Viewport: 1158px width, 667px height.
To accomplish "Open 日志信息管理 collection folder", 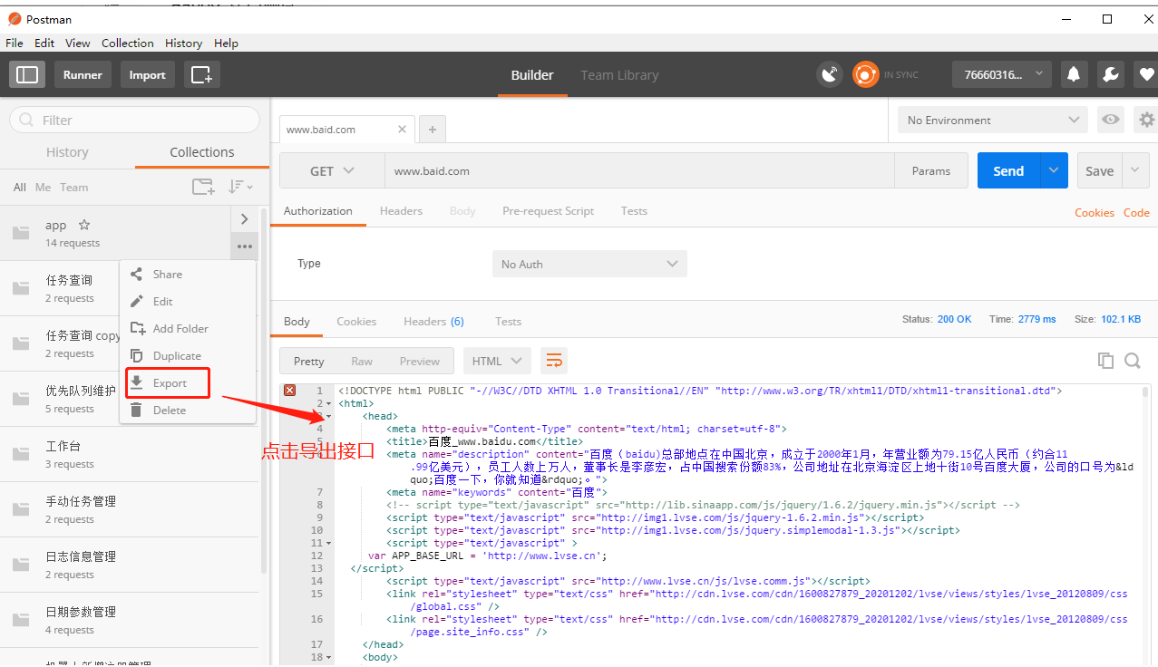I will (x=127, y=565).
